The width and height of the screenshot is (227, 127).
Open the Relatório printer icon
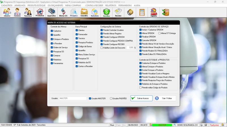pos(95,12)
